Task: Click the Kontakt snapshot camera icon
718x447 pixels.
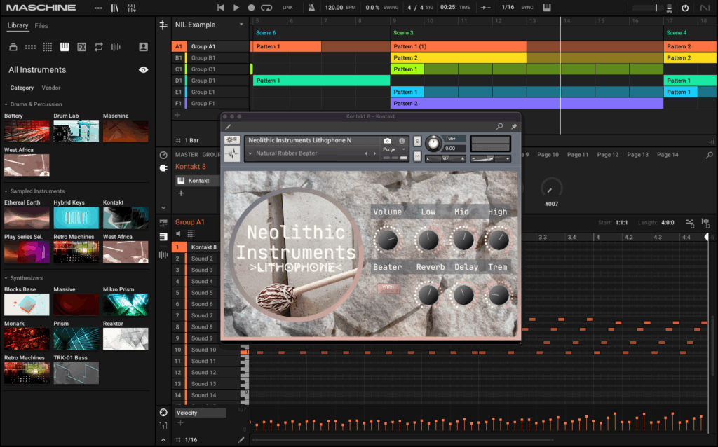Action: [387, 141]
